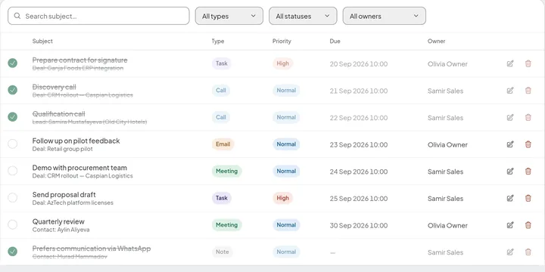
Task: Delete Demo with procurement team
Action: click(528, 171)
